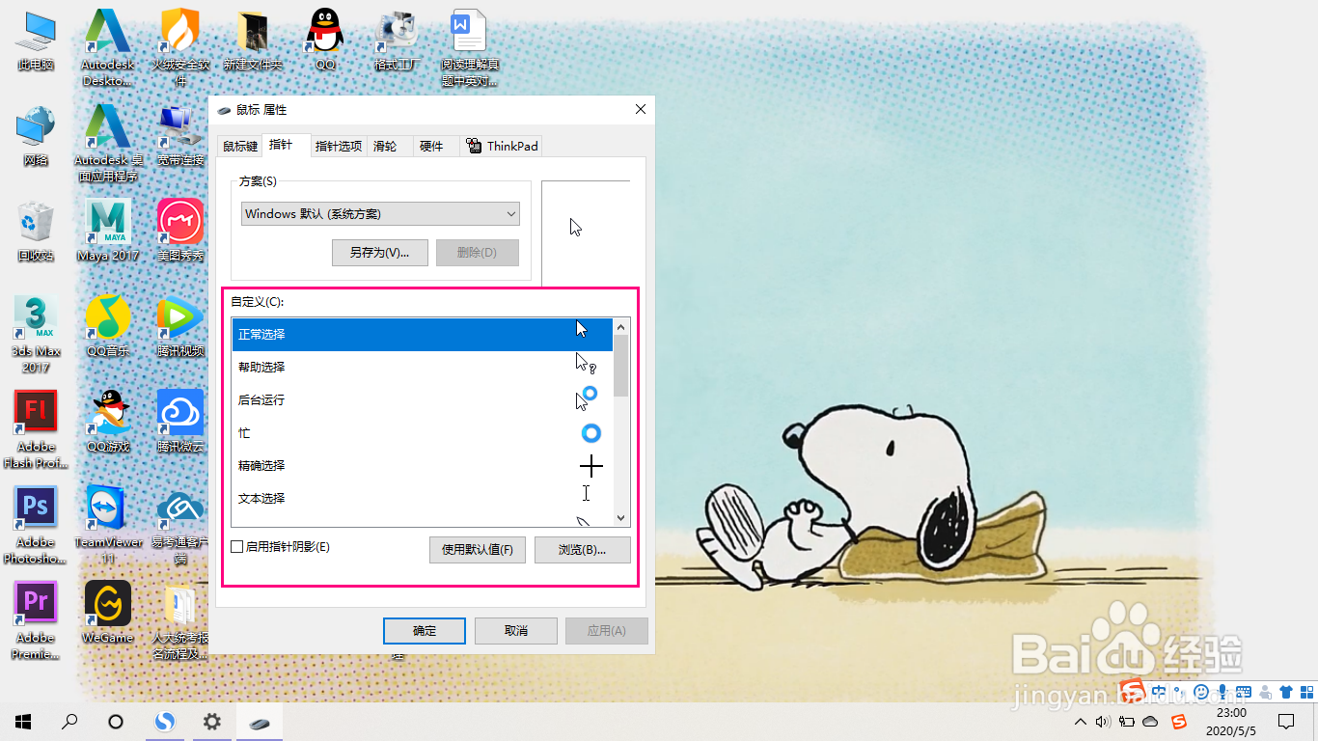
Task: Select the 忙 cursor row
Action: coord(423,433)
